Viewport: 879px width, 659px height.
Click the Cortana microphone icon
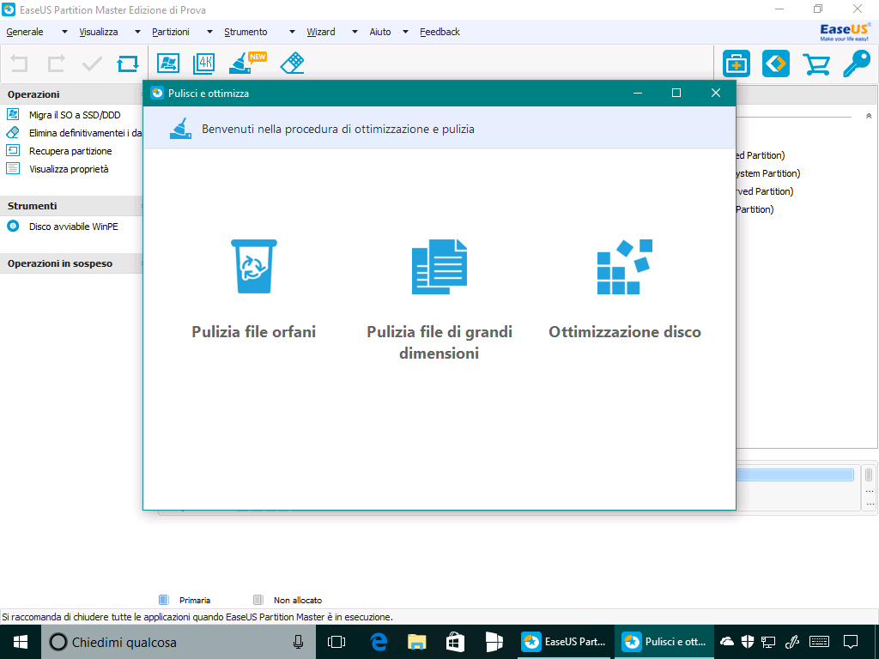coord(298,642)
